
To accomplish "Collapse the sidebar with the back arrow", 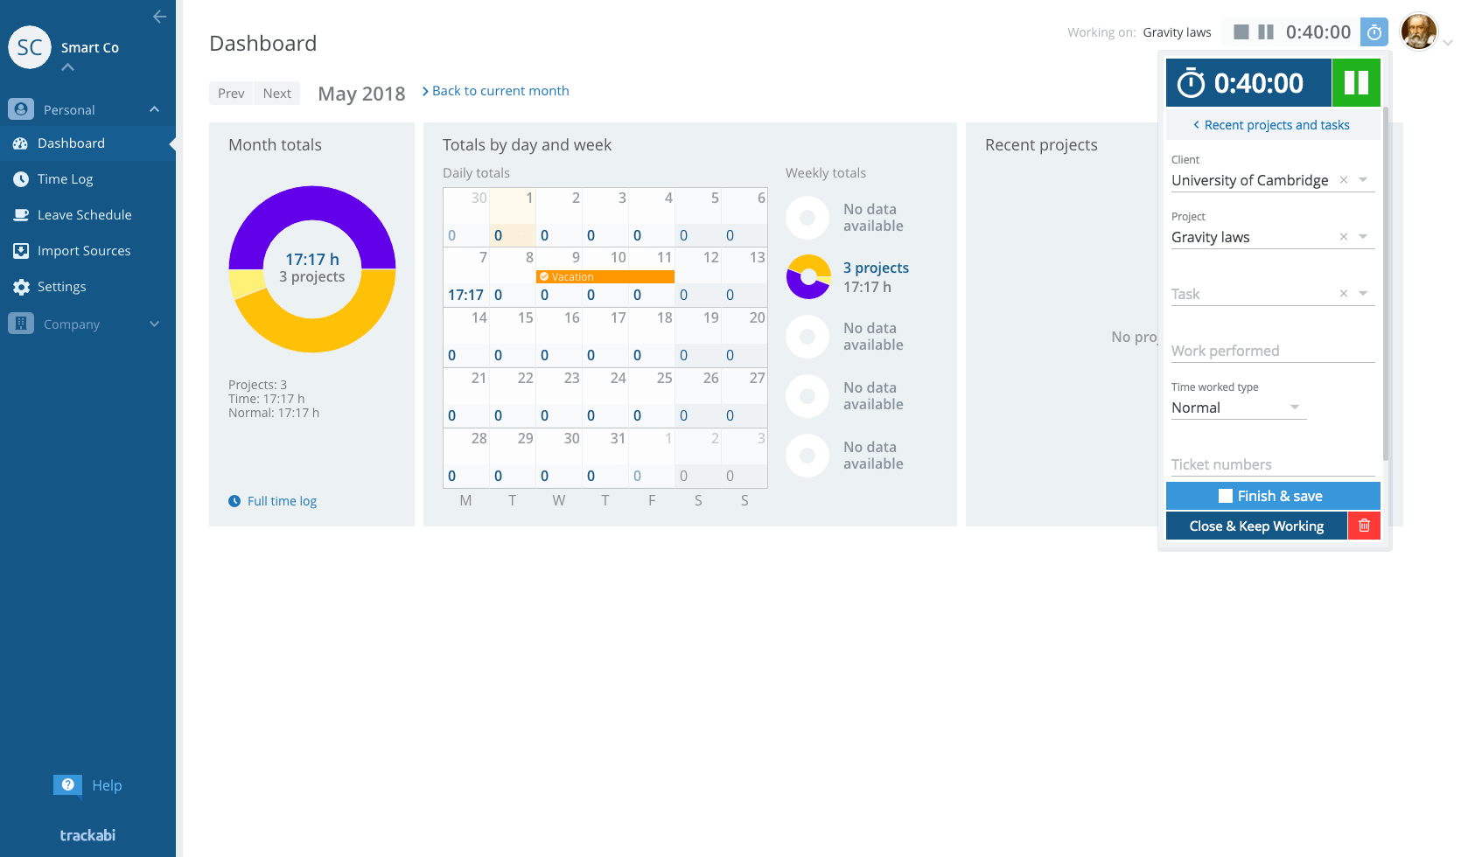I will pyautogui.click(x=159, y=17).
